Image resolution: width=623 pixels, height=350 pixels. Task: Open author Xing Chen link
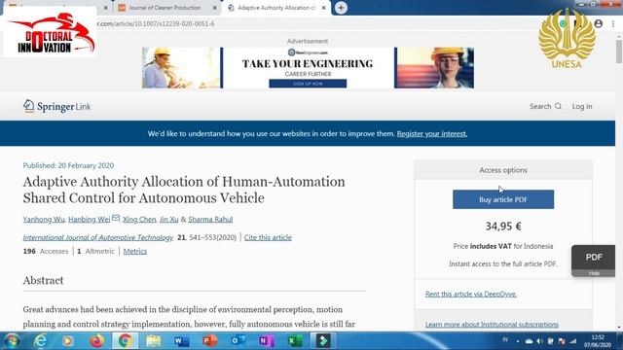pyautogui.click(x=139, y=219)
